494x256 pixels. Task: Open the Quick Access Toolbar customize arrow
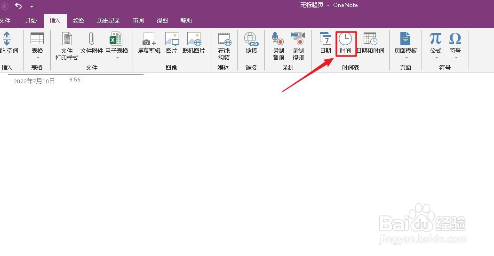coord(32,6)
